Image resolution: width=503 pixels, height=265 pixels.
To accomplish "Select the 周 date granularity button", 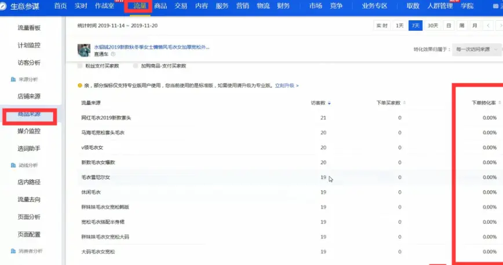I will tap(462, 25).
